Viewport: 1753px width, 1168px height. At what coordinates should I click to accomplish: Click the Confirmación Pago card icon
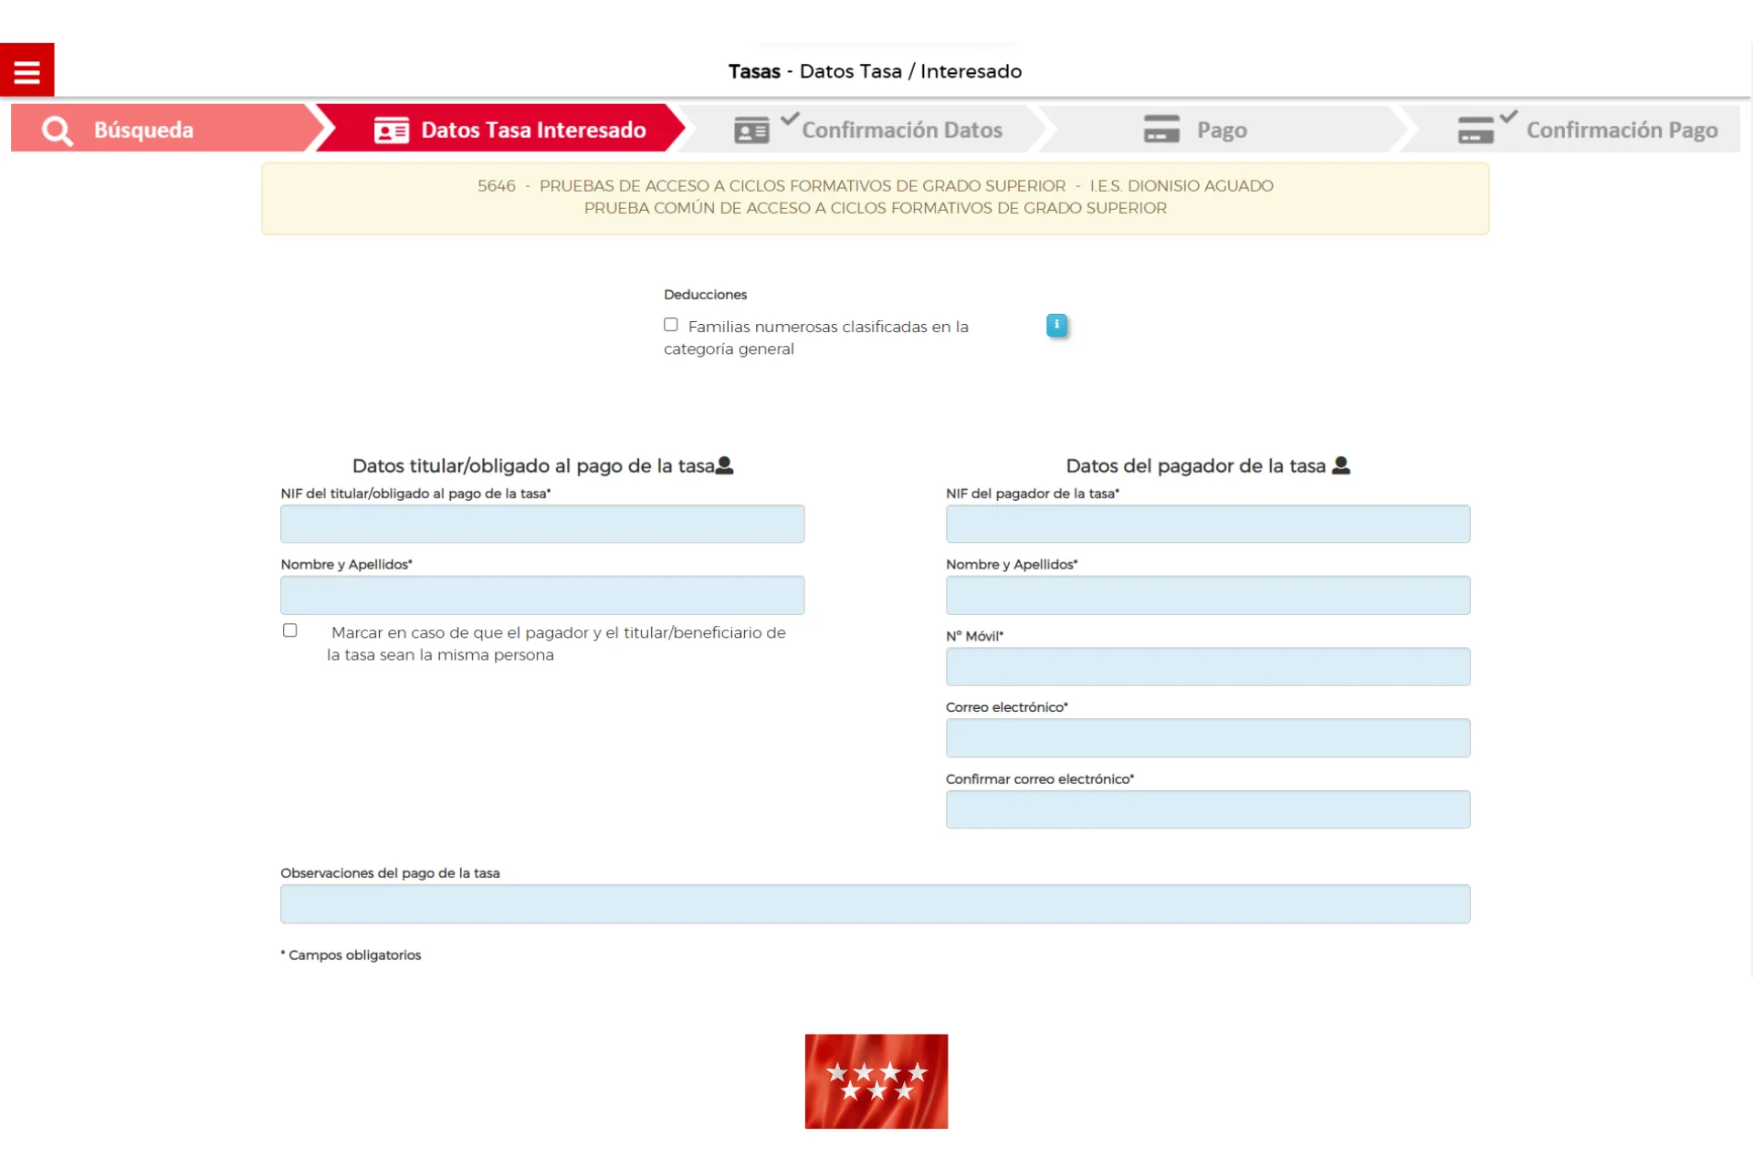click(x=1475, y=130)
